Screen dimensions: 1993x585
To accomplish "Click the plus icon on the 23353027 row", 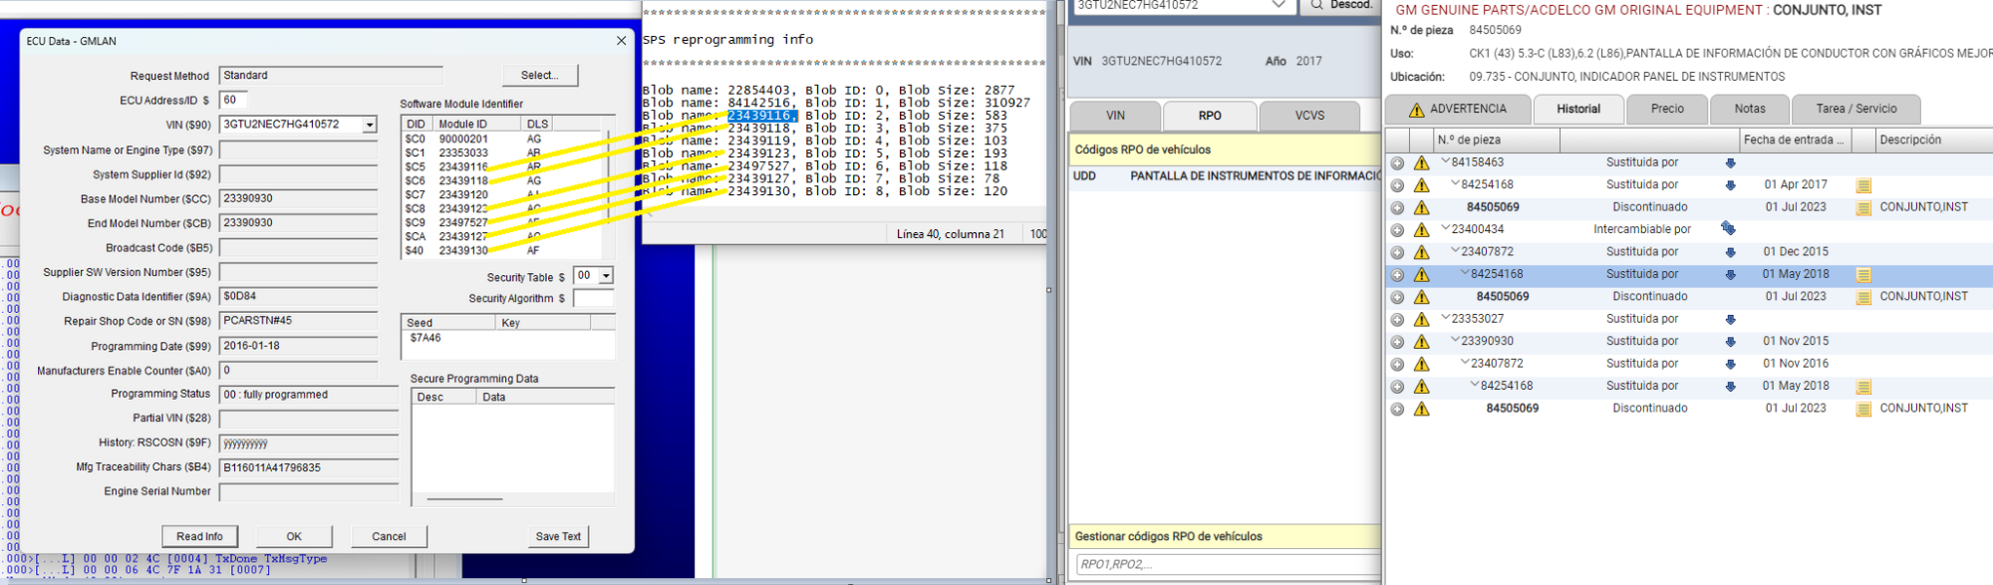I will 1397,320.
